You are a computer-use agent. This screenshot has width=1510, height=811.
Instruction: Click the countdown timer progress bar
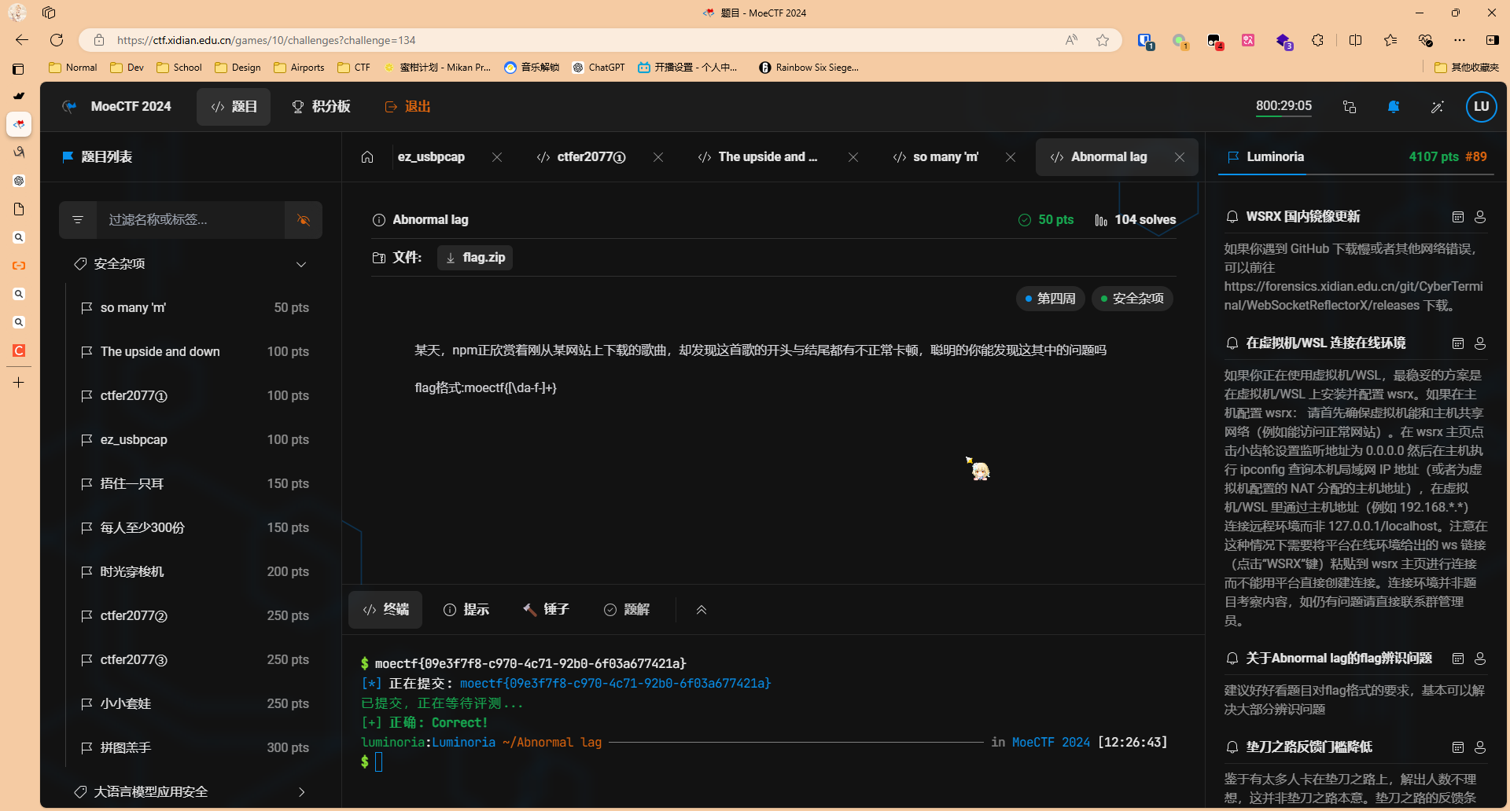[x=1283, y=116]
